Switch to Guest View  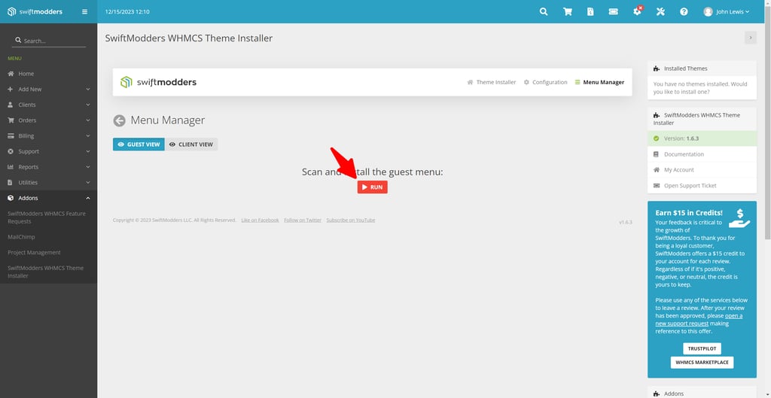tap(139, 144)
